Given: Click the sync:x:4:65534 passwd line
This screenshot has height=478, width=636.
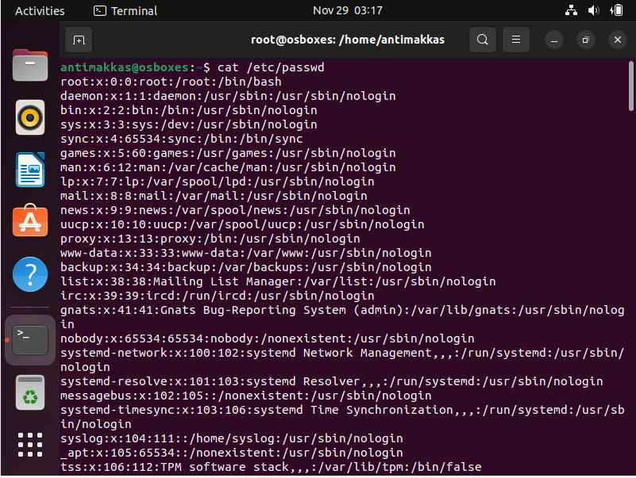Looking at the screenshot, I should pyautogui.click(x=181, y=139).
